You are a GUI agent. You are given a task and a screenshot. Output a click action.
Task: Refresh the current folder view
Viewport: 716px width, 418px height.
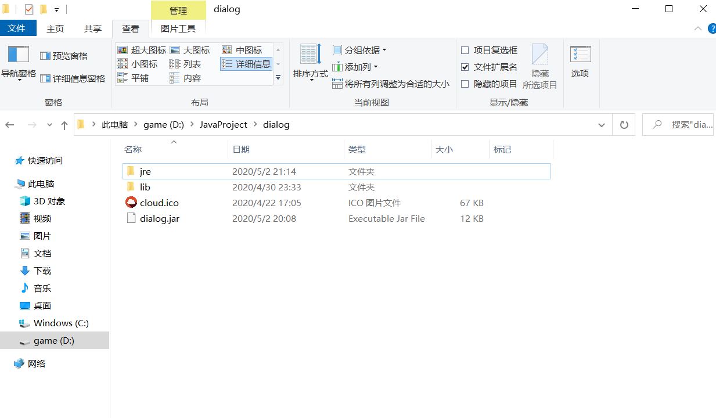coord(624,125)
